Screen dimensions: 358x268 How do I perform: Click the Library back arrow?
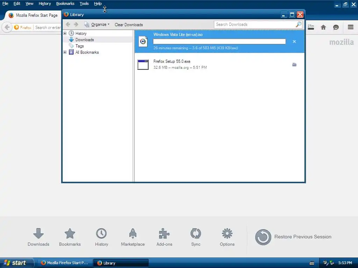pyautogui.click(x=68, y=24)
